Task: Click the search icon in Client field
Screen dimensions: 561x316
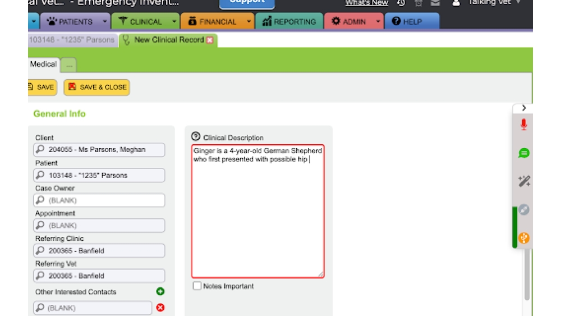Action: [40, 149]
